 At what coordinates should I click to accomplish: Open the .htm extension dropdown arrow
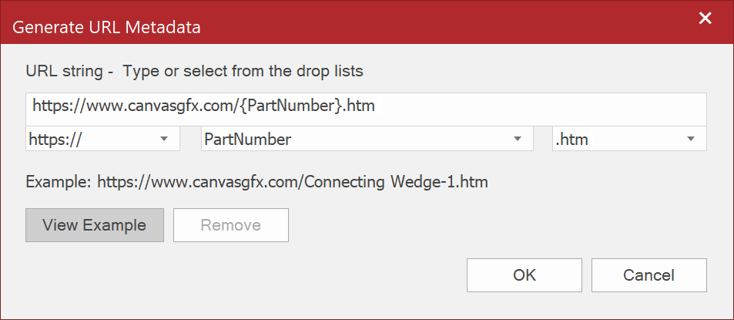coord(691,140)
